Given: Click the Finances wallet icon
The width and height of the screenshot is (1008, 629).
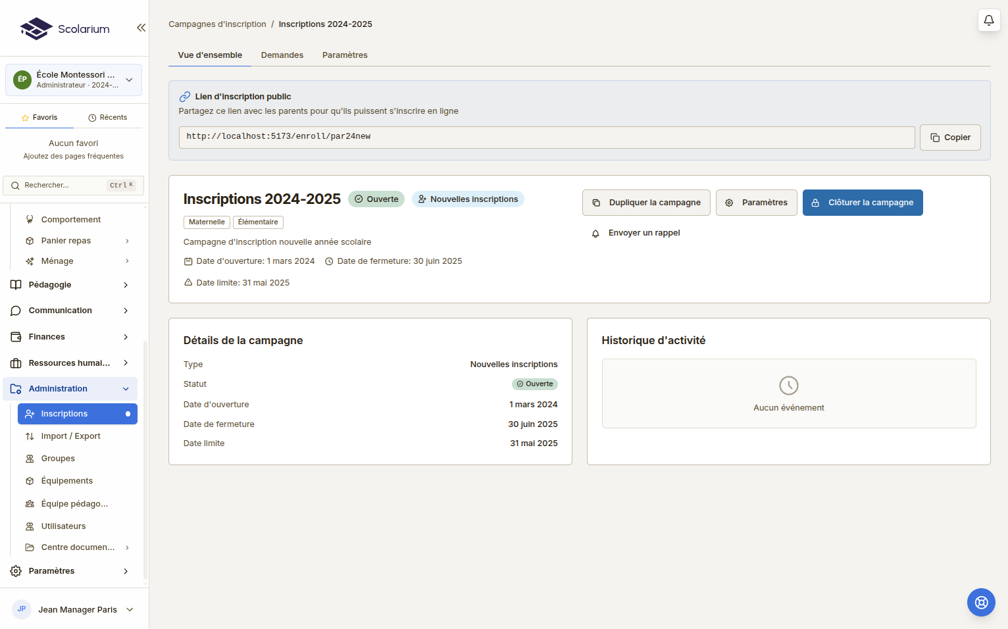Looking at the screenshot, I should (16, 337).
